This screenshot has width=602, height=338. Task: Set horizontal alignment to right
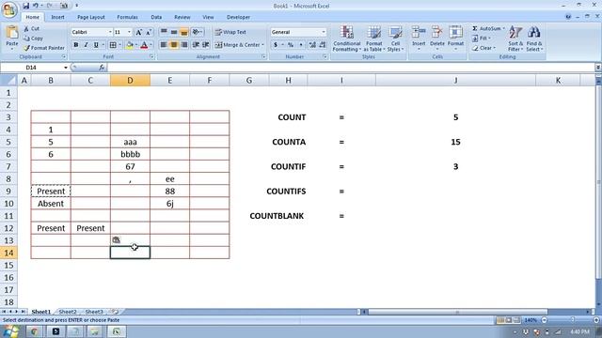click(184, 45)
